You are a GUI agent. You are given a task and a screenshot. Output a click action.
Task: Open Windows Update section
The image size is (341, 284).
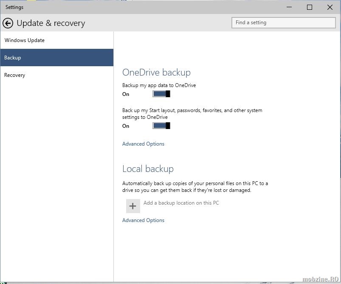pos(57,40)
